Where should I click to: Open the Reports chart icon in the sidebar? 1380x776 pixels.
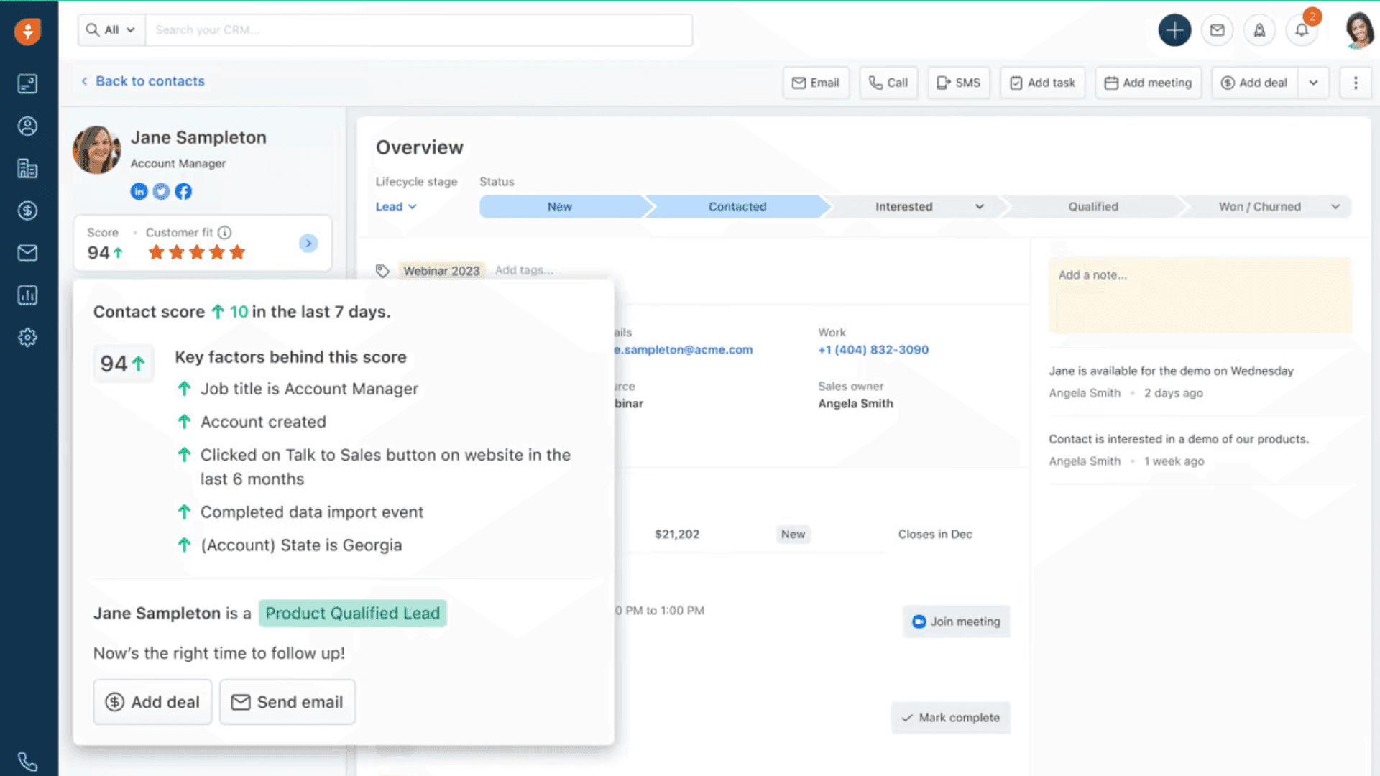pos(27,295)
